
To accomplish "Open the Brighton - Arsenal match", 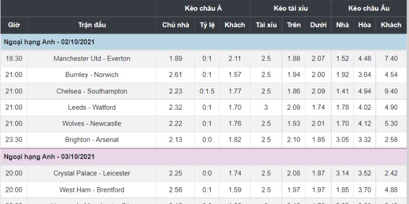I will [92, 140].
